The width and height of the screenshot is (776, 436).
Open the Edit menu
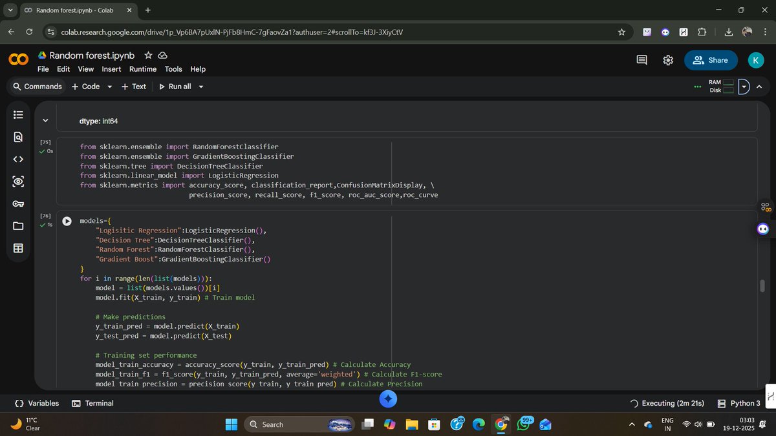(x=63, y=69)
